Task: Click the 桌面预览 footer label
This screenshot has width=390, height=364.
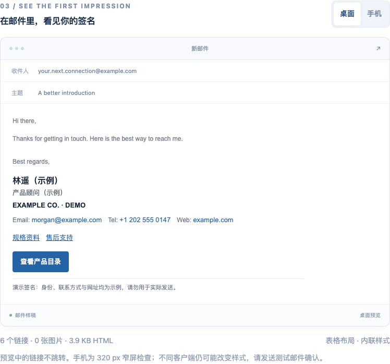Action: click(x=370, y=316)
